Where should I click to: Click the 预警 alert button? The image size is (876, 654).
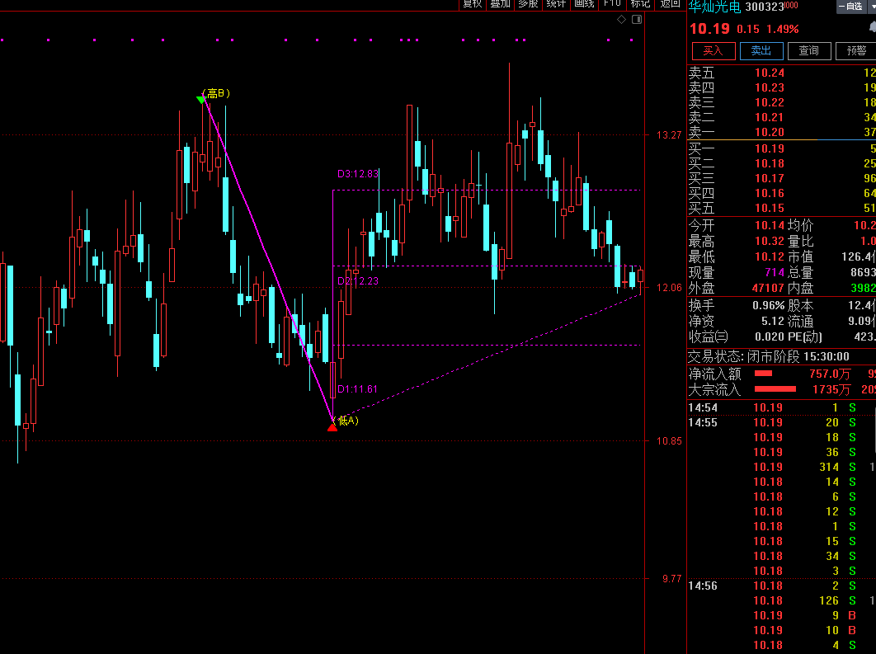coord(857,51)
